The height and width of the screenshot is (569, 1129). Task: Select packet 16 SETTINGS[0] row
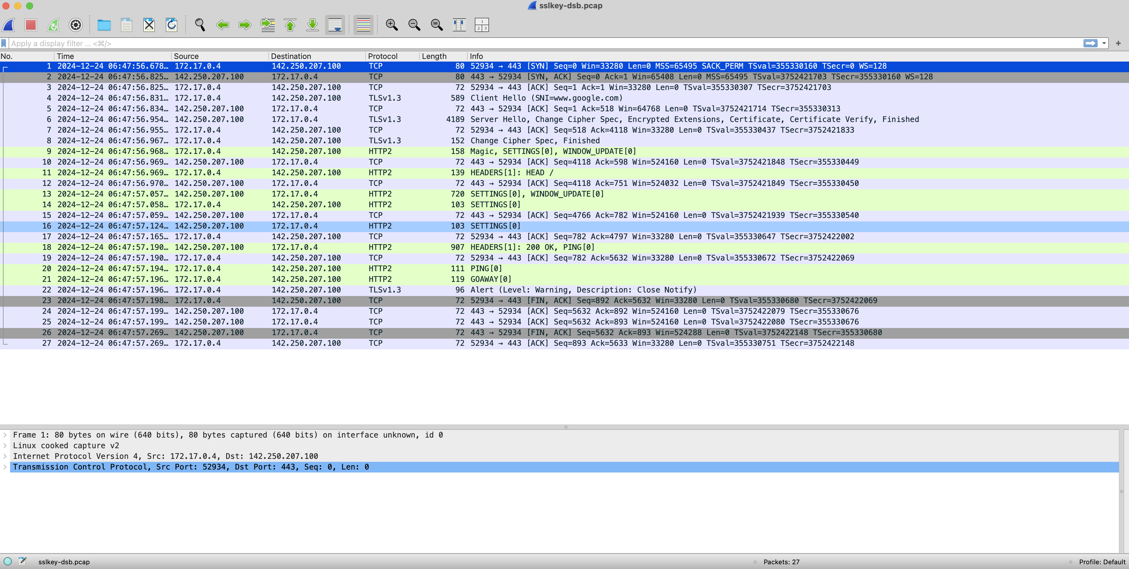(x=564, y=226)
